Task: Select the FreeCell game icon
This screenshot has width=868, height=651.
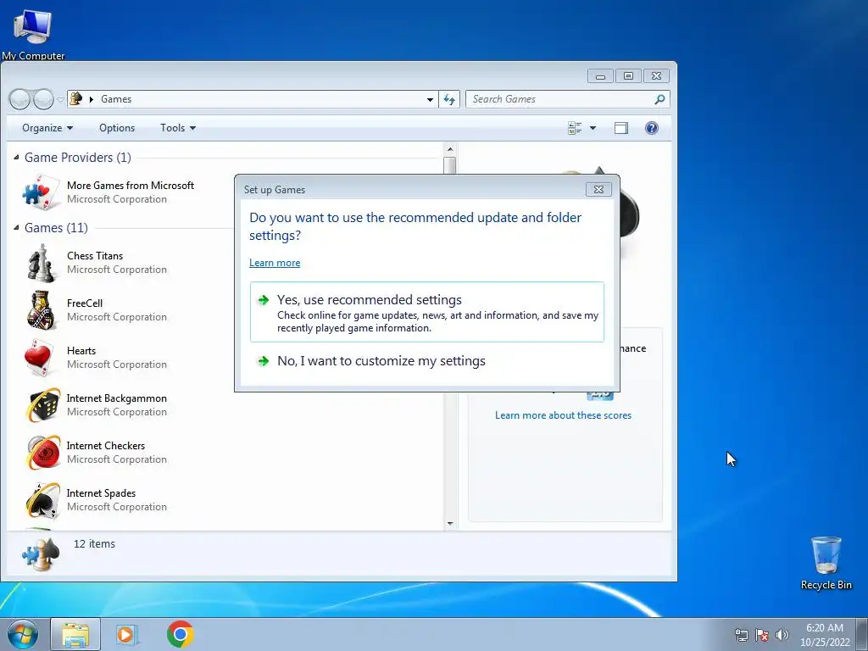Action: coord(41,310)
